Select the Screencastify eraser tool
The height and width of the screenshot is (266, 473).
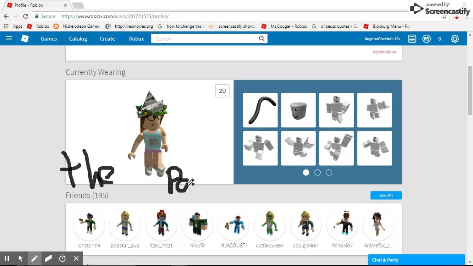(48, 259)
